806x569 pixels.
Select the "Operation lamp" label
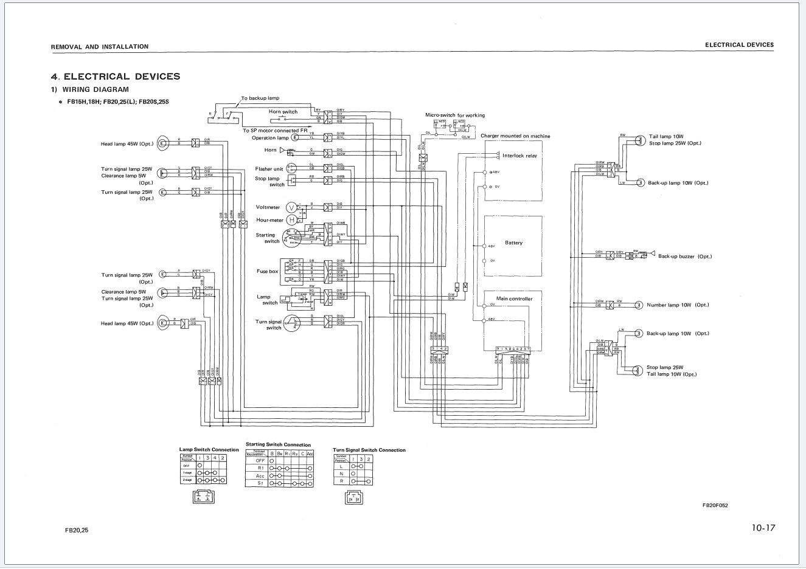click(271, 138)
